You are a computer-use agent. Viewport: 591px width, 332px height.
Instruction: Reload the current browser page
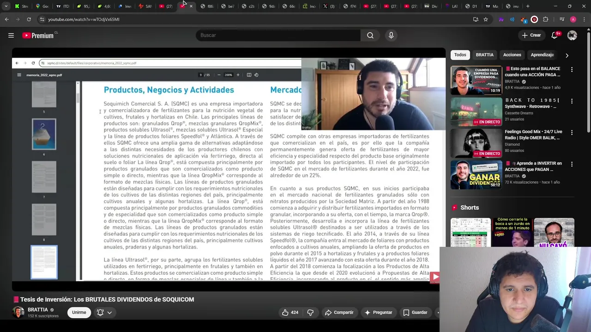(29, 19)
